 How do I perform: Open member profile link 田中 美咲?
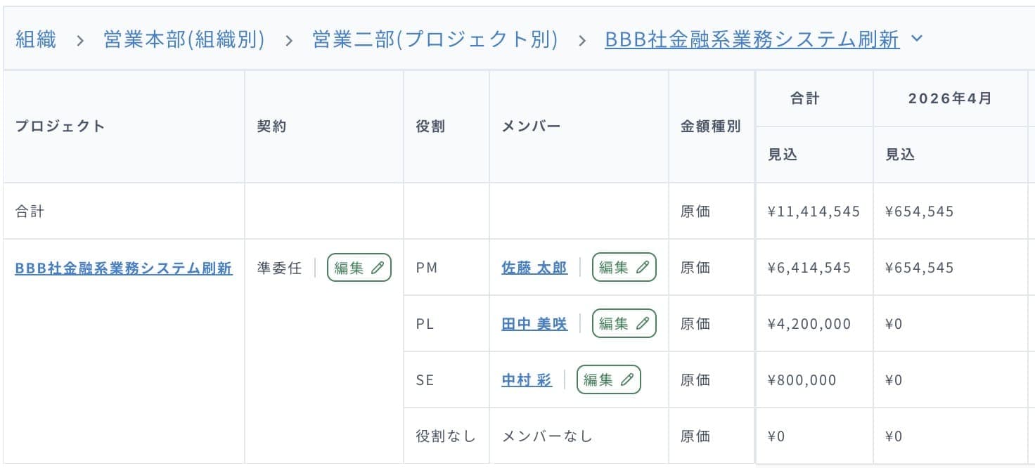click(x=534, y=323)
